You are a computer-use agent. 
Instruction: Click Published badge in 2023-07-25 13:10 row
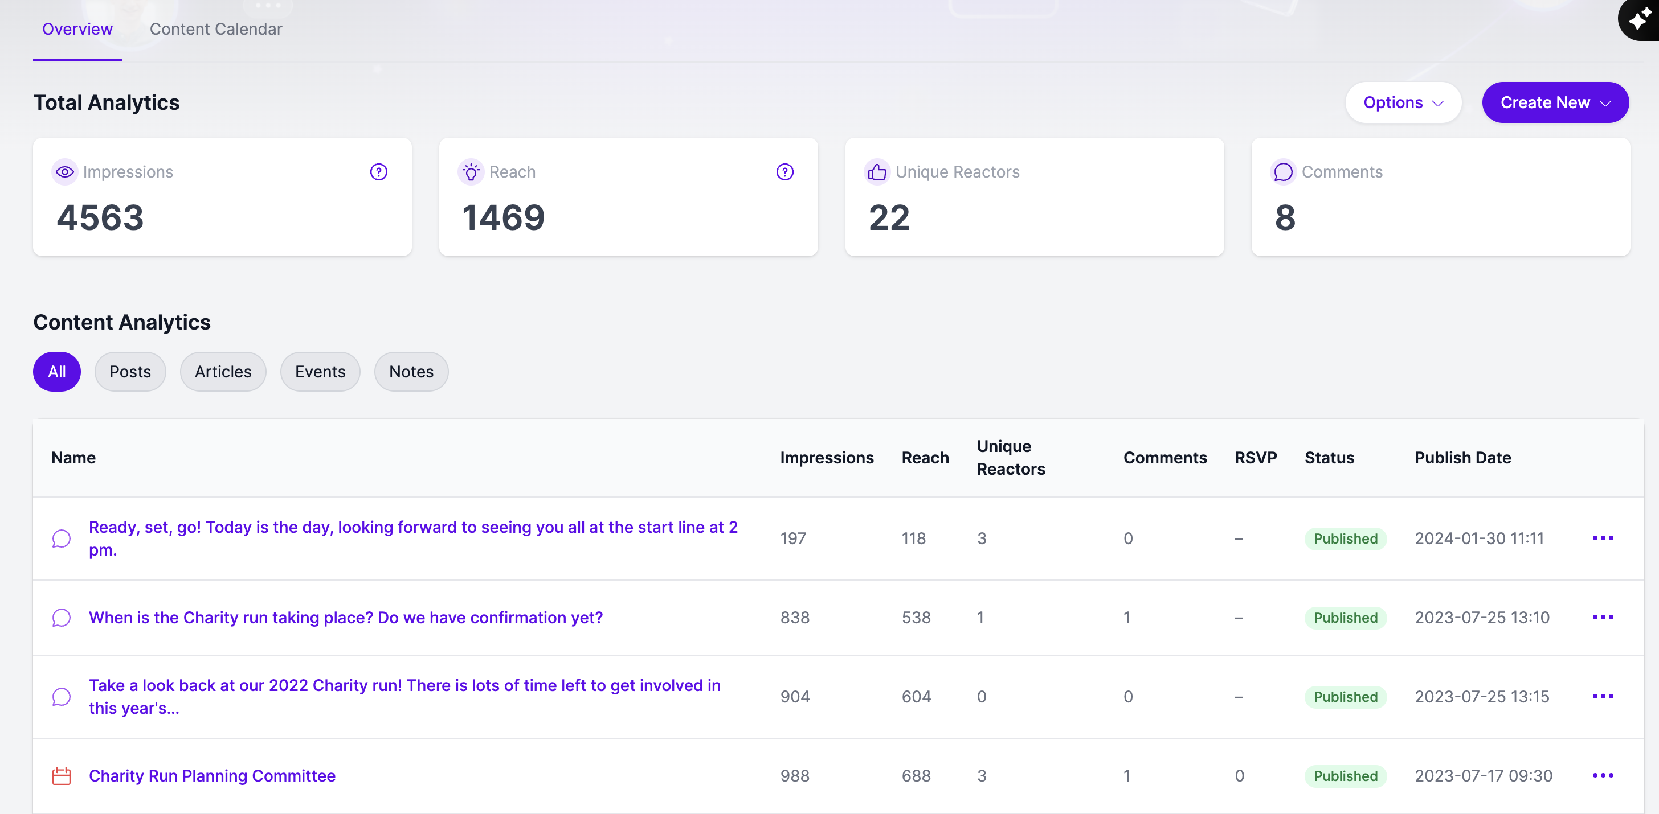(x=1345, y=618)
